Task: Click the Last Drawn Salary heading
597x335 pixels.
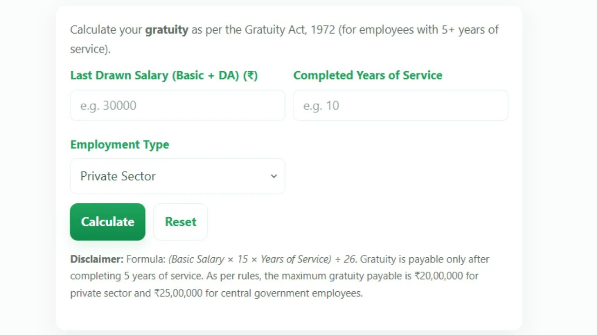Action: pos(164,75)
